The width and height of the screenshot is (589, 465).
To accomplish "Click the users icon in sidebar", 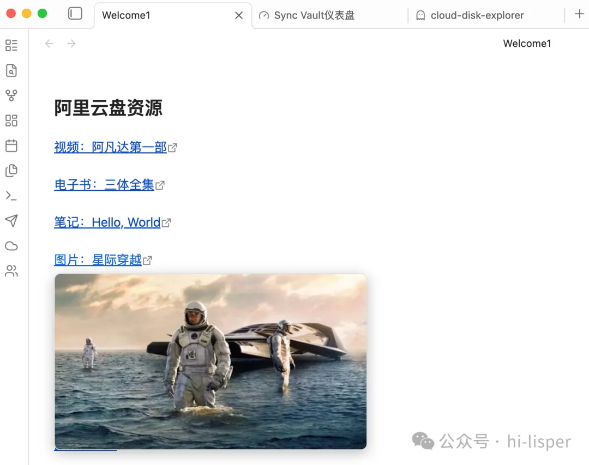I will pos(11,271).
